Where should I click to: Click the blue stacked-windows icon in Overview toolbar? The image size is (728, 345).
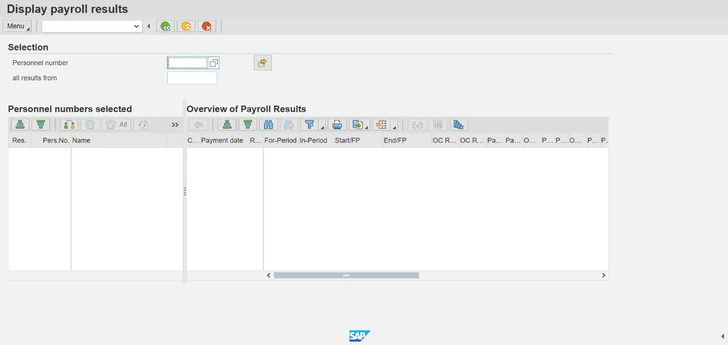459,125
